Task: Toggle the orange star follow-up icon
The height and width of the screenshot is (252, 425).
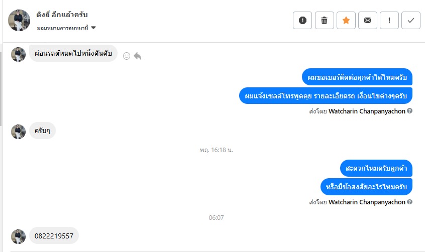Action: pos(346,20)
